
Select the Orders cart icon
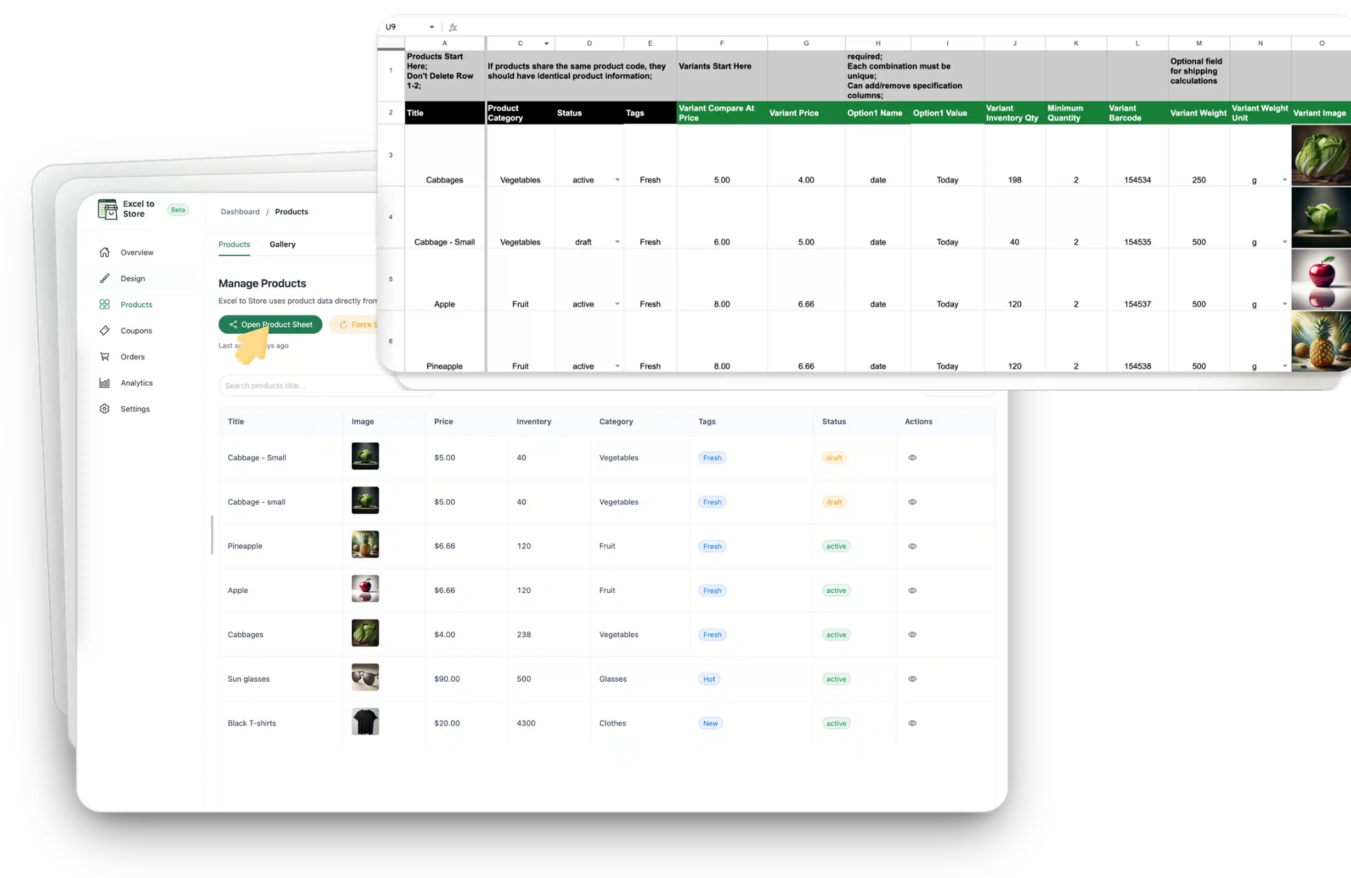point(105,356)
